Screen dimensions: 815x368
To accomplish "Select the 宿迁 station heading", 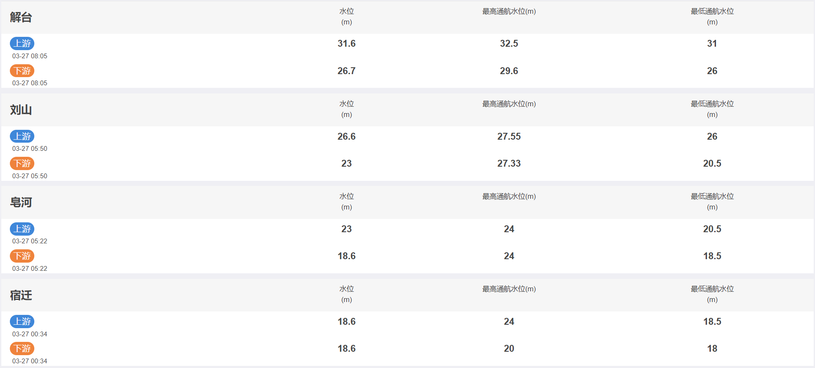I will (x=21, y=295).
